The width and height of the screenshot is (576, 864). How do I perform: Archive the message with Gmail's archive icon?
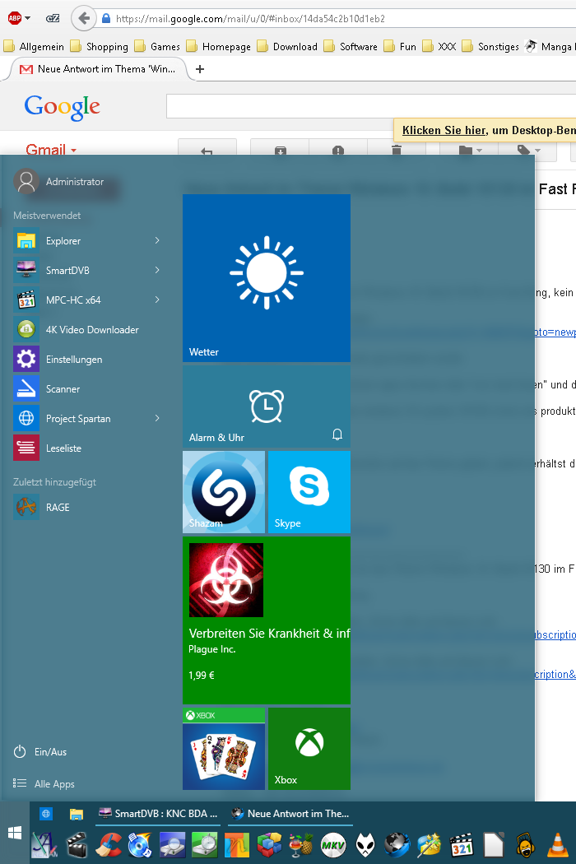pyautogui.click(x=280, y=149)
